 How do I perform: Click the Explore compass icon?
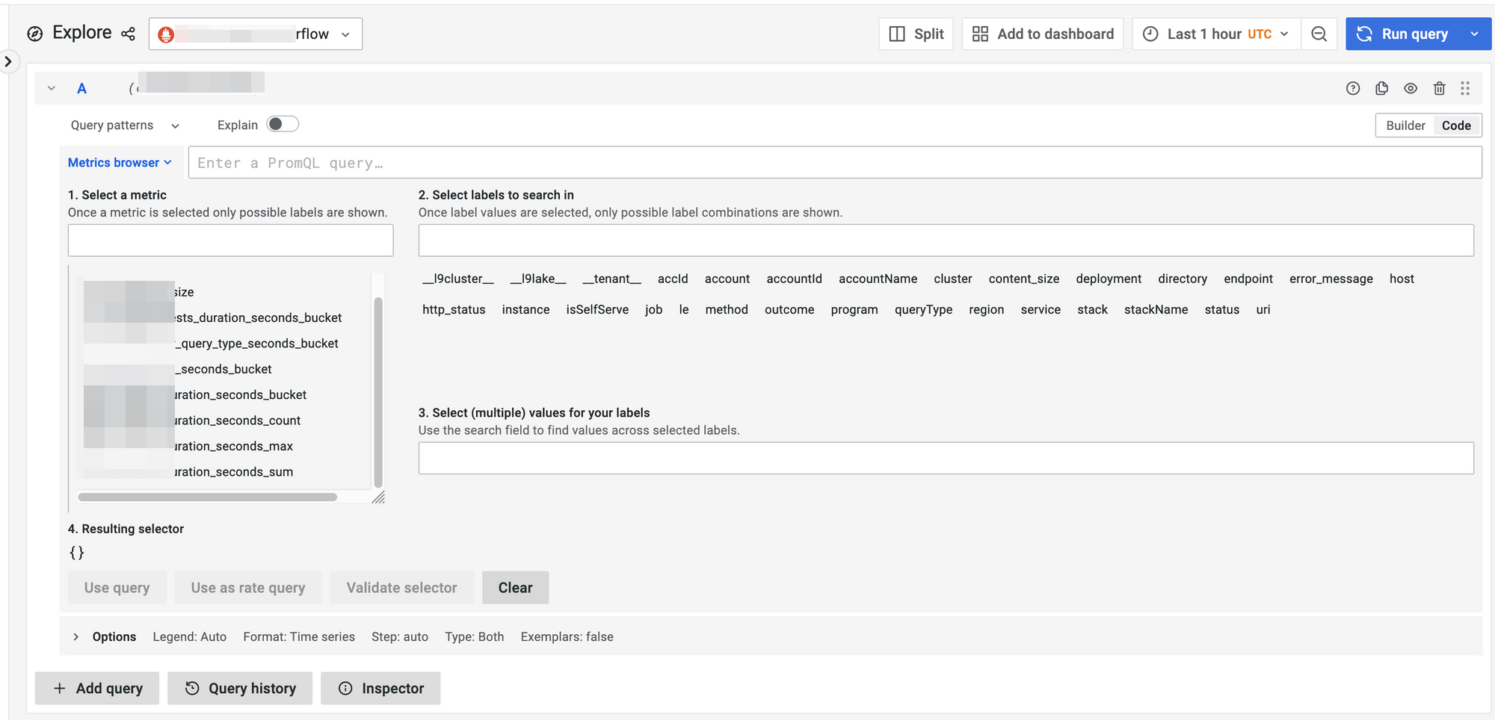(x=35, y=34)
